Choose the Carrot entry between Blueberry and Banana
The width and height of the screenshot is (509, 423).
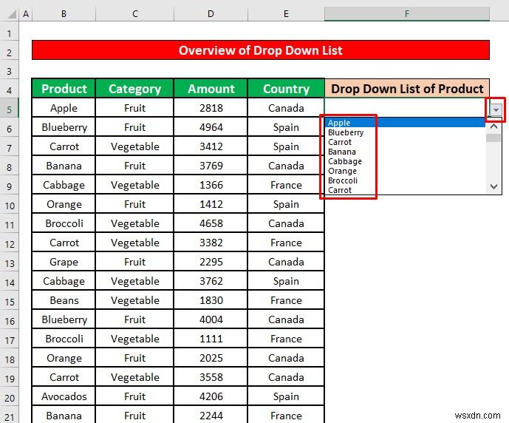tap(405, 142)
